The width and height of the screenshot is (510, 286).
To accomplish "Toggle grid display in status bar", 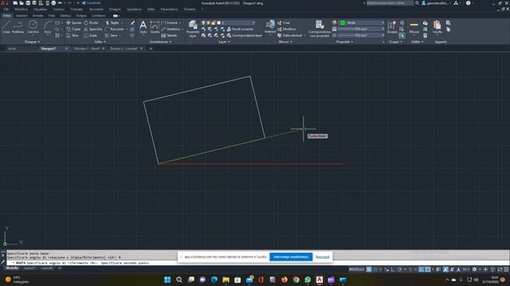I will point(369,269).
